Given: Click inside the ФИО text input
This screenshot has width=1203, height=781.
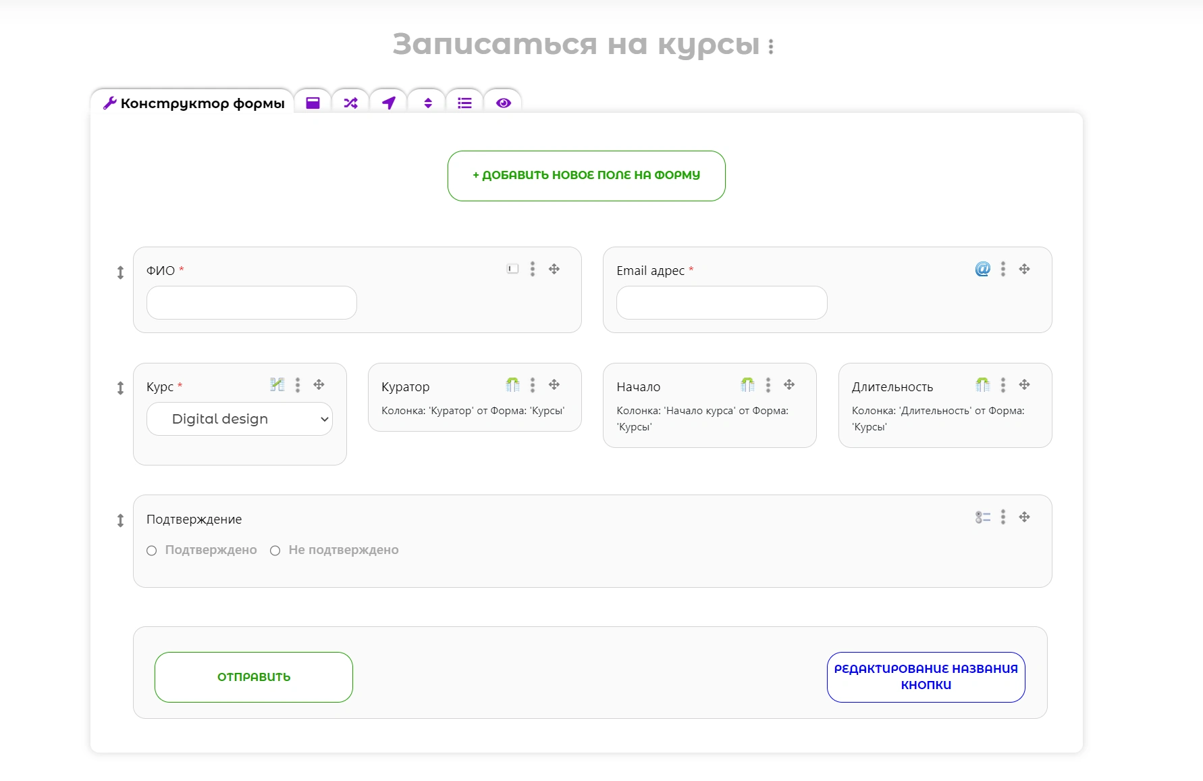Looking at the screenshot, I should 251,303.
